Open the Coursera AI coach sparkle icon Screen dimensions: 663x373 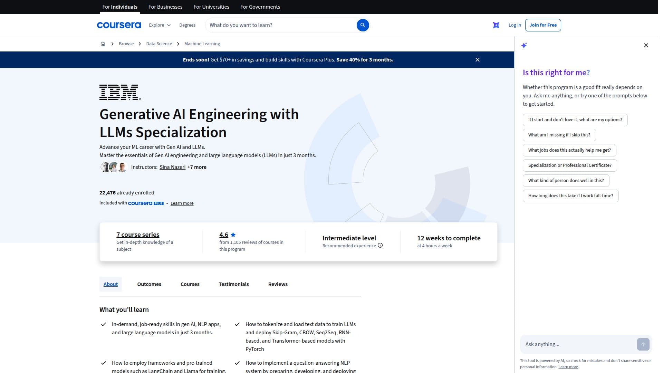(x=496, y=25)
